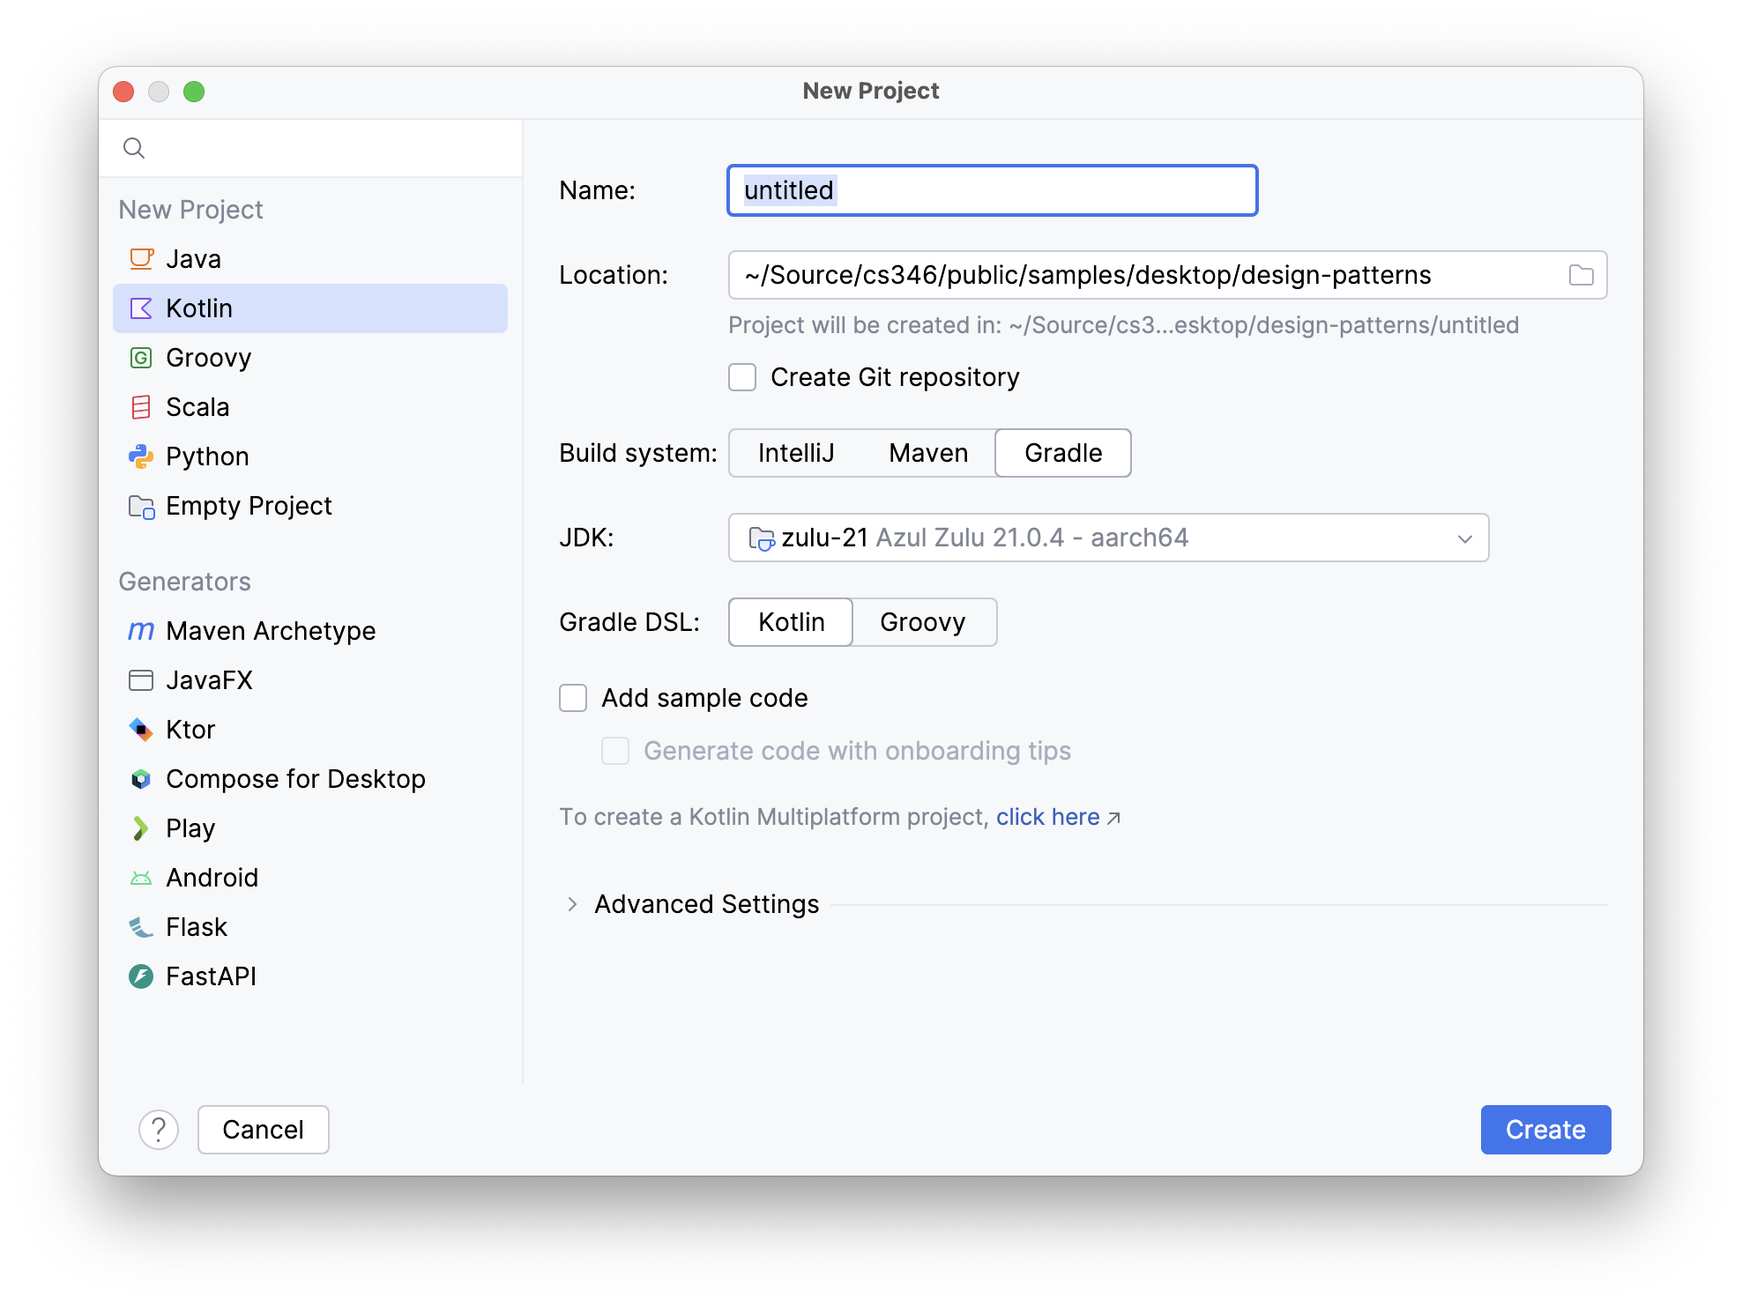1742x1306 pixels.
Task: Select Python project type
Action: click(x=310, y=456)
